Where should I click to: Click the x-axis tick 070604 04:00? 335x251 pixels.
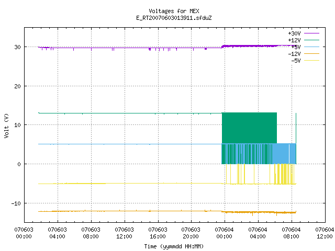(x=258, y=233)
